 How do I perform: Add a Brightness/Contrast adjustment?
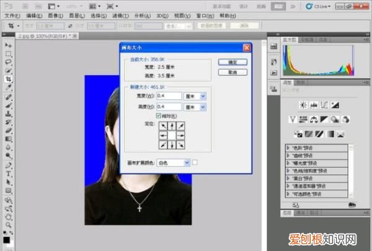[x=303, y=105]
